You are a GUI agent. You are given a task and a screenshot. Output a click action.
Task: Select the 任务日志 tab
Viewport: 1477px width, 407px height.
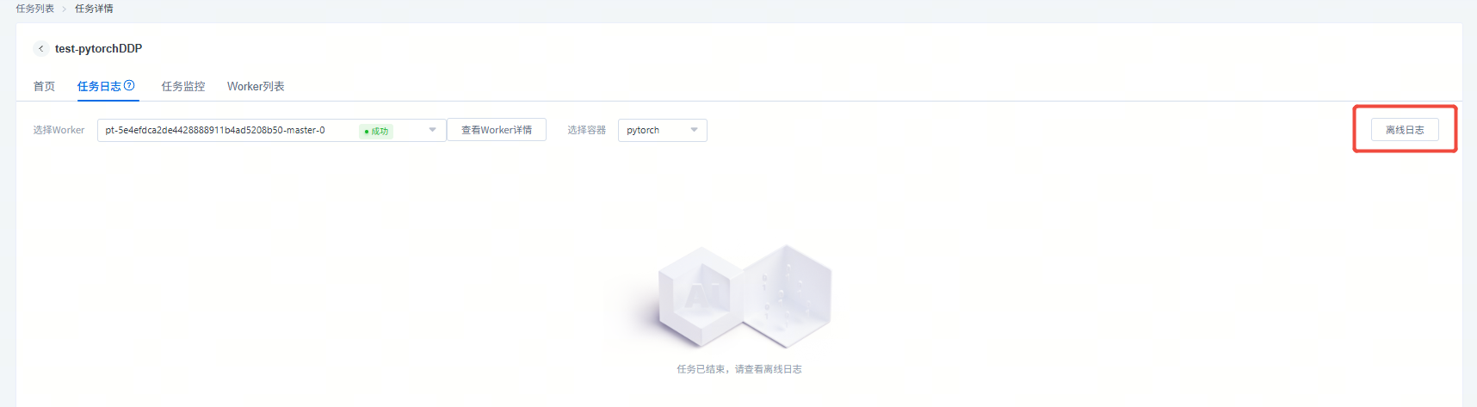99,86
